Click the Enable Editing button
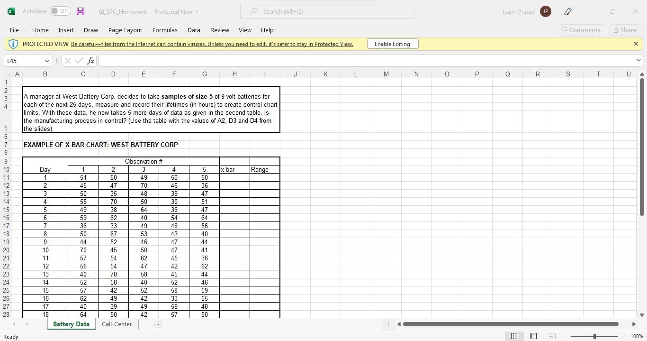647x341 pixels. (x=392, y=44)
